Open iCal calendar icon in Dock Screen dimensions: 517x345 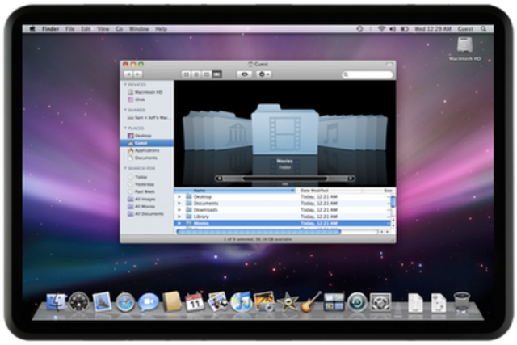click(x=194, y=301)
